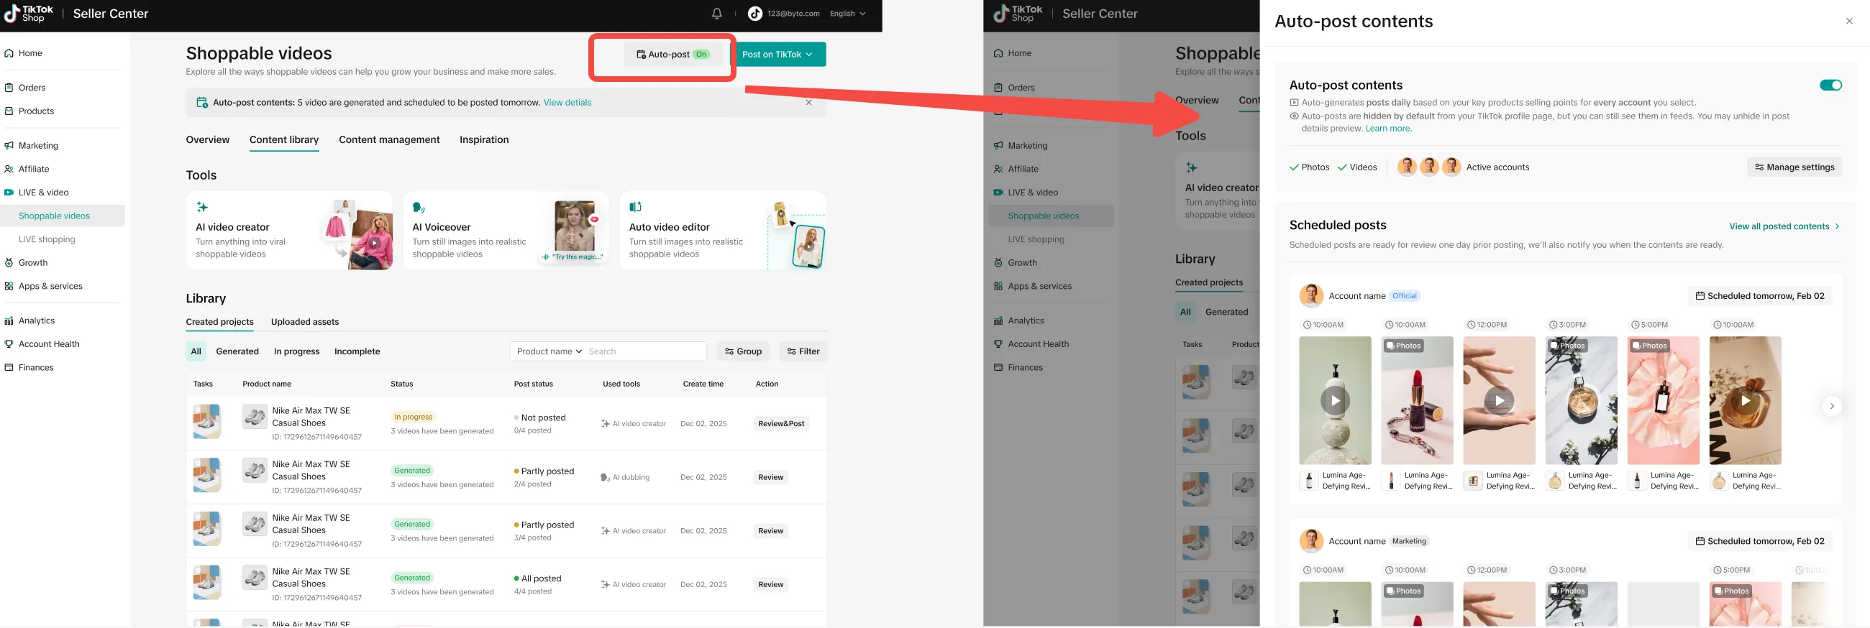
Task: Filter projects by Generated
Action: [237, 351]
